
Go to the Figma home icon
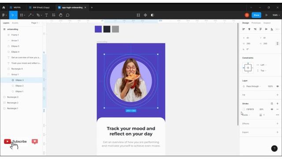[4, 8]
